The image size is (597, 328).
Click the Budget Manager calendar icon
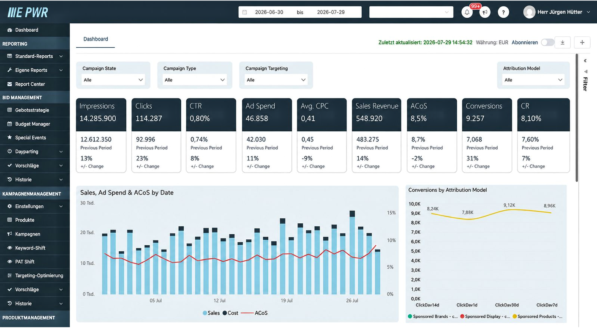(10, 124)
